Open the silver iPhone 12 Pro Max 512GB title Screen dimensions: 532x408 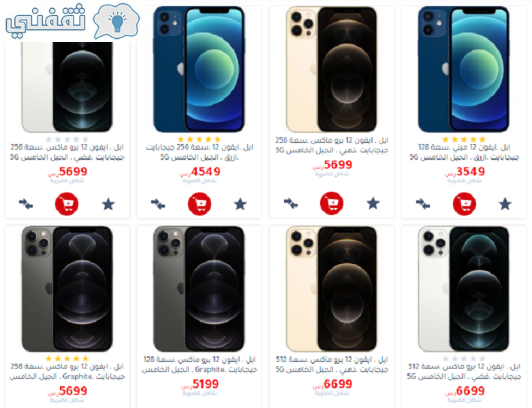coord(464,371)
